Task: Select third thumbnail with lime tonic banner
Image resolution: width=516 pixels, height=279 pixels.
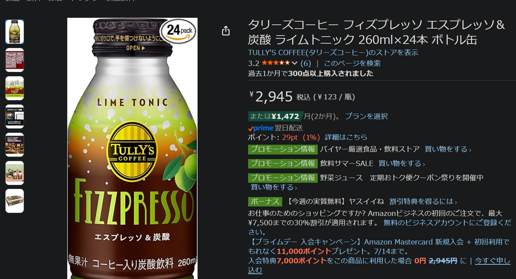Action: 15,88
